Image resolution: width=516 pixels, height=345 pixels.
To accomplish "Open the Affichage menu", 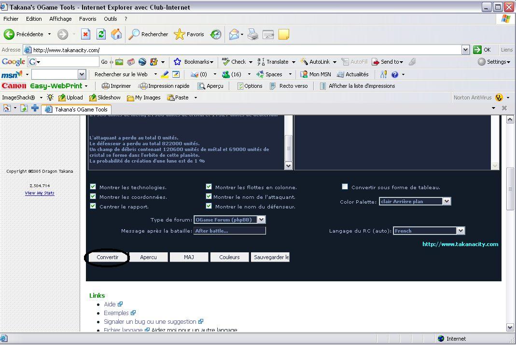I will point(60,19).
